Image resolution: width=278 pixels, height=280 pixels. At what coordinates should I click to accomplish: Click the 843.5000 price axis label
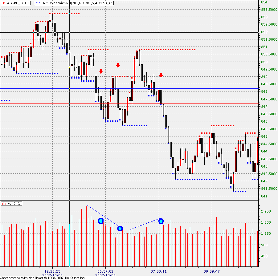click(269, 159)
